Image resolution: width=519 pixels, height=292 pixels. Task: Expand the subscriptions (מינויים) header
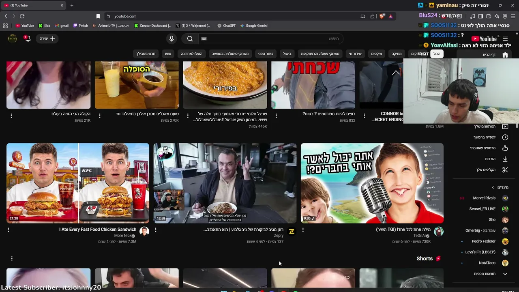point(500,187)
